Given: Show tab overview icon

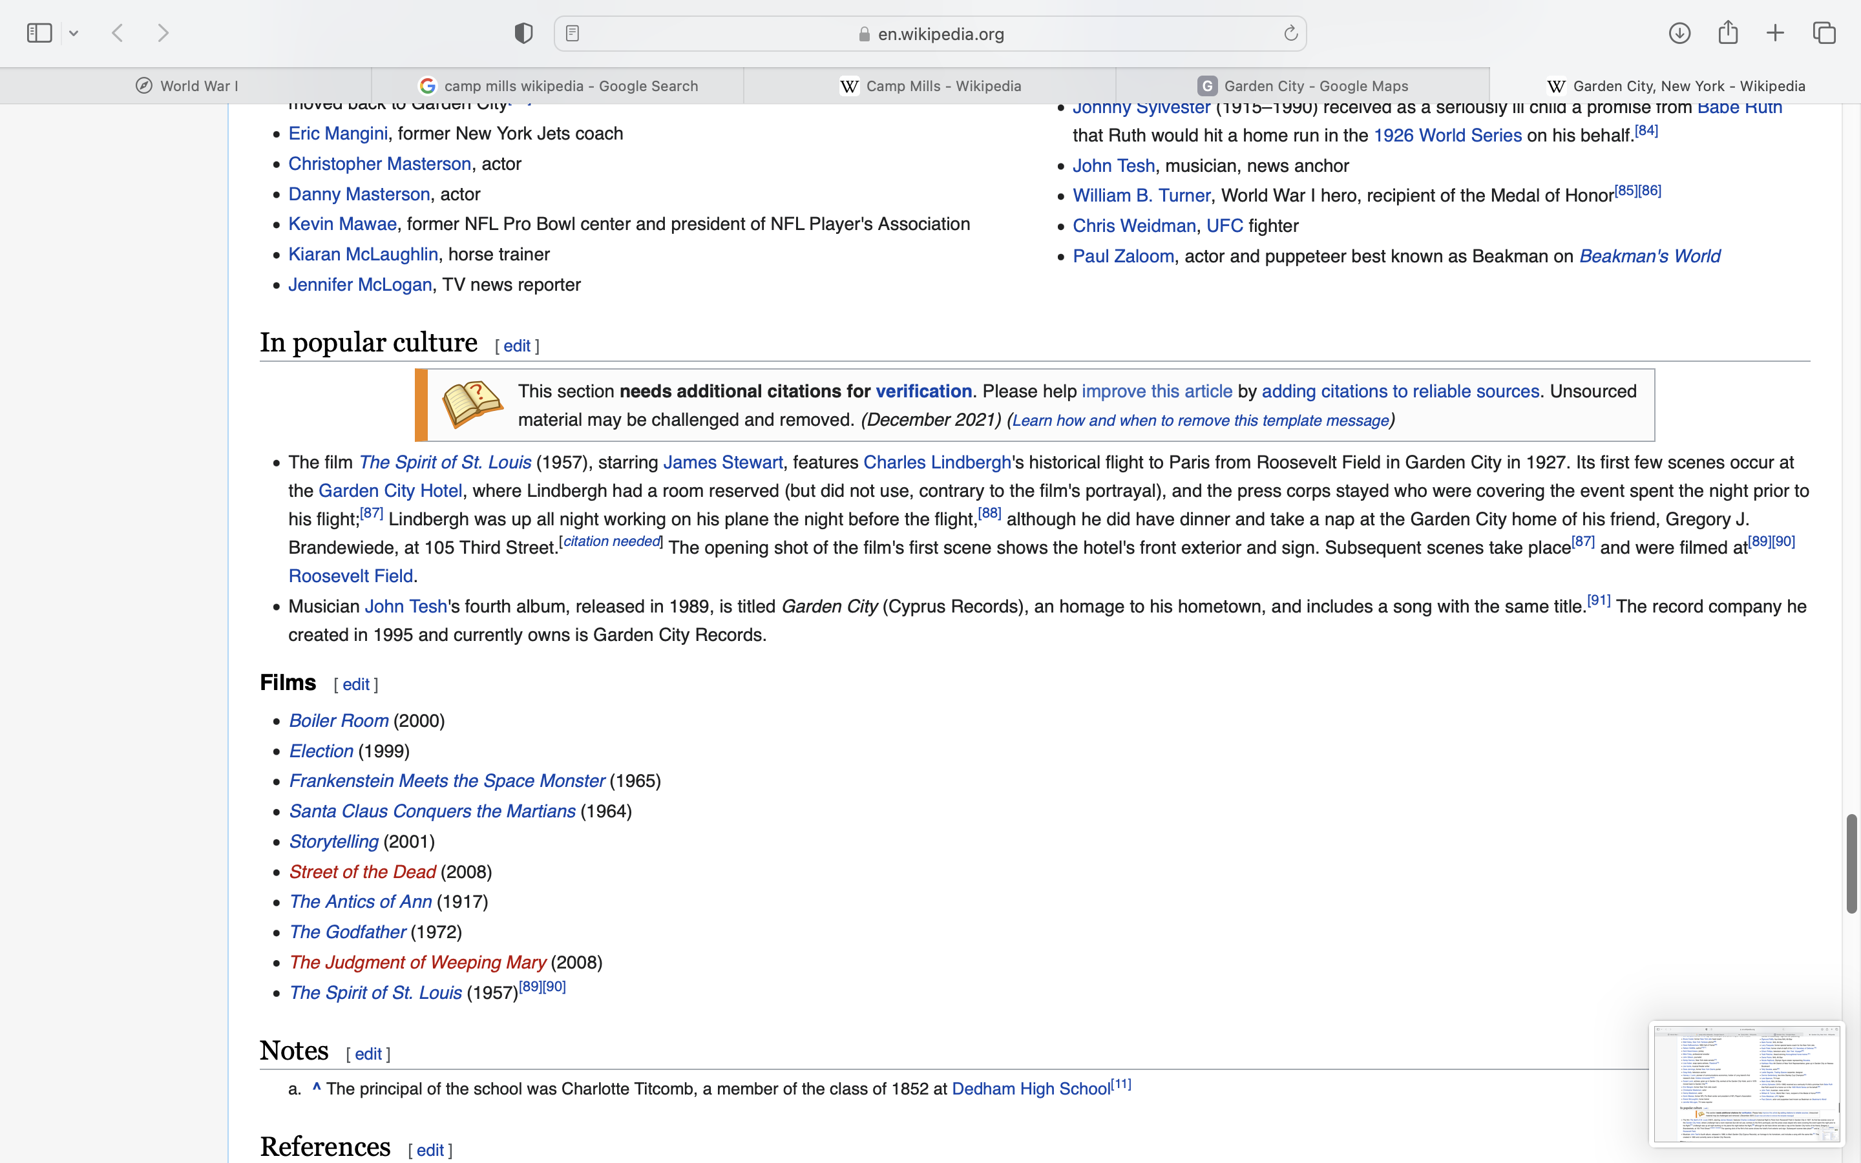Looking at the screenshot, I should coord(1824,33).
